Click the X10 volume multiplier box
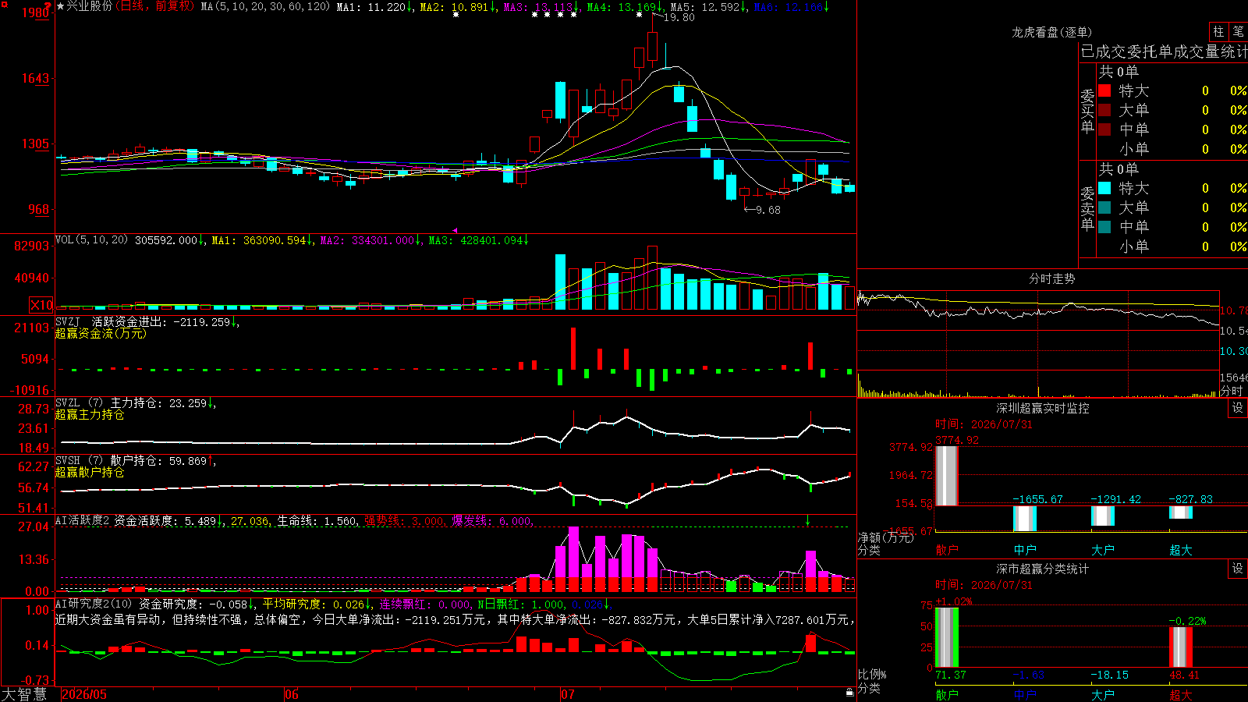 (41, 305)
